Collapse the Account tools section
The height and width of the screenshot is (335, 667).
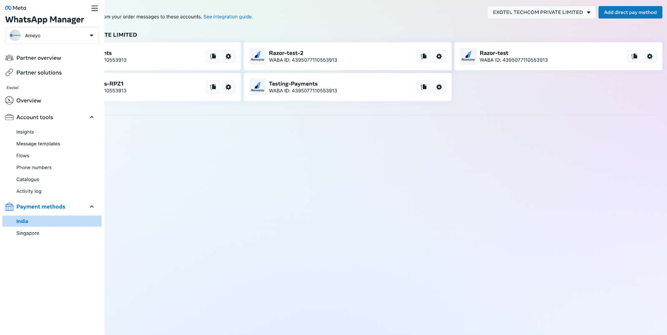[x=92, y=117]
